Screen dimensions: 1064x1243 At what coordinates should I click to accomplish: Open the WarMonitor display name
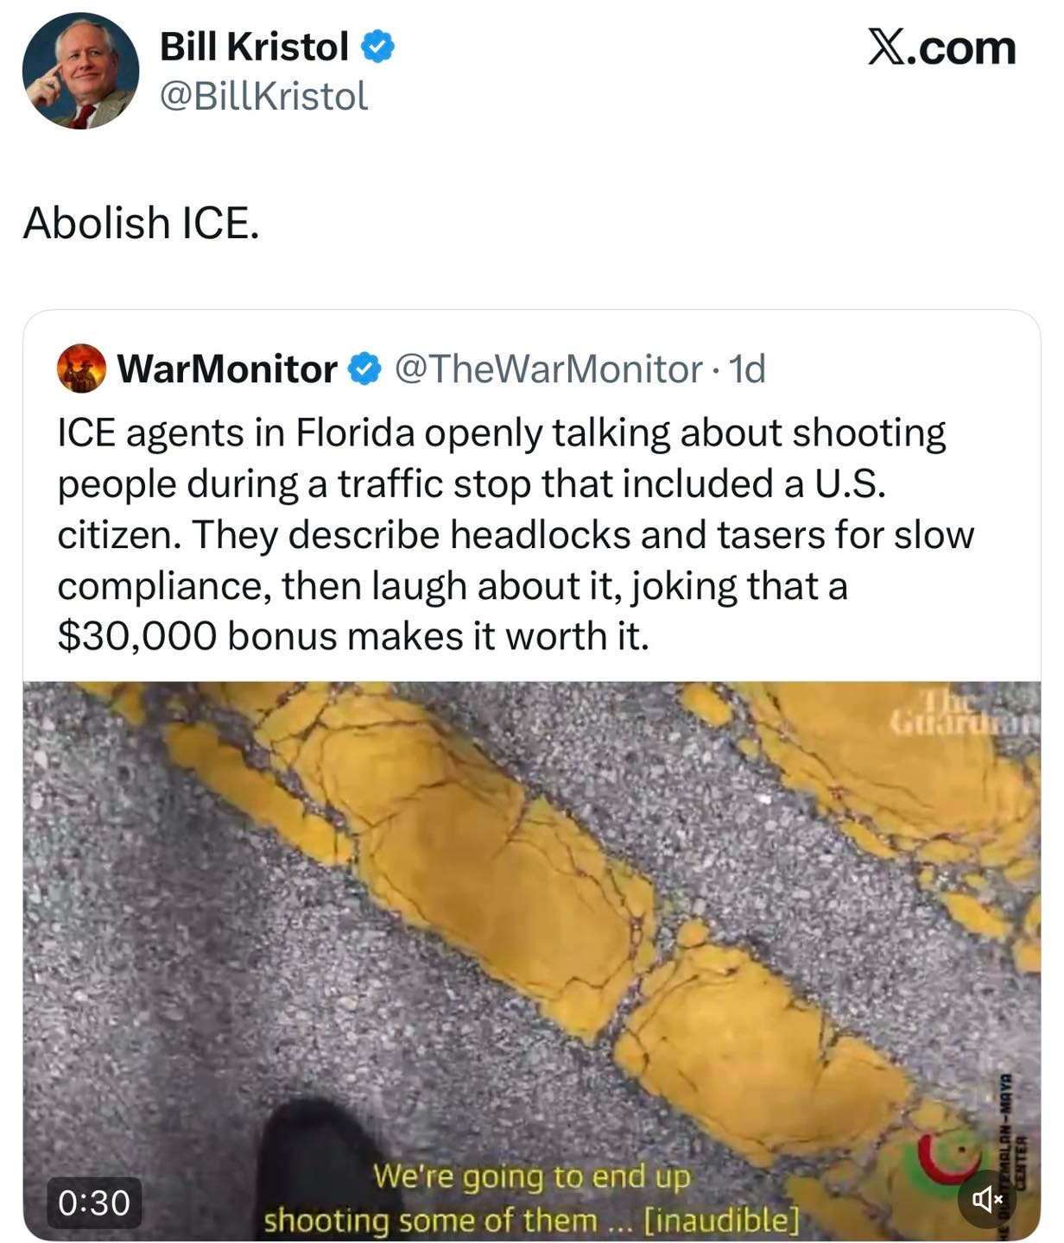coord(227,369)
